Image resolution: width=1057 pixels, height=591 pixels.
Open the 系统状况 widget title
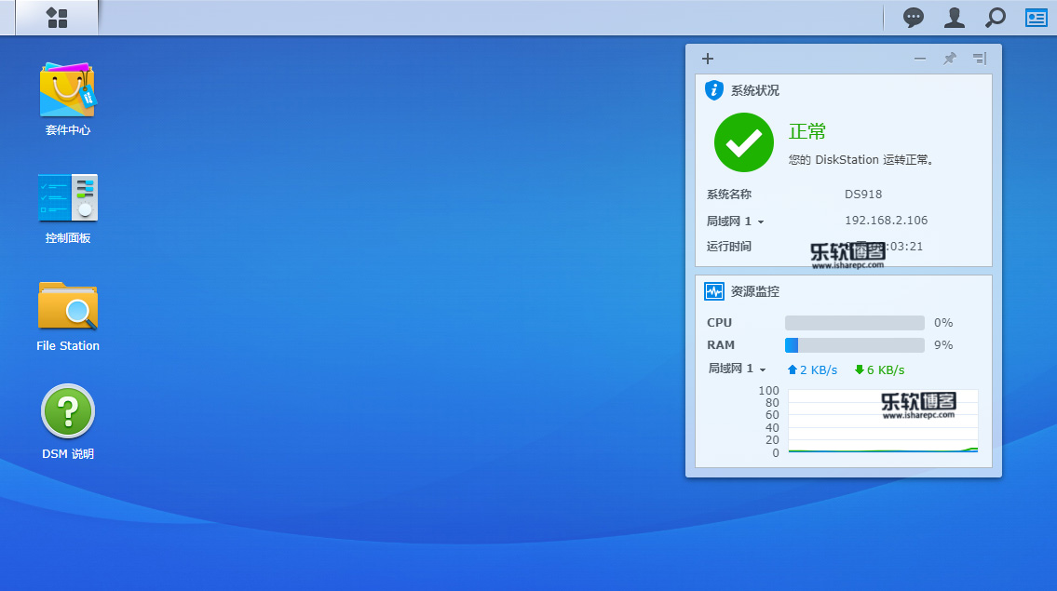click(755, 90)
